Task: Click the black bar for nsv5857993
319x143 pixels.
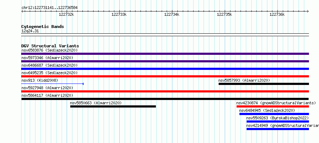Action: coord(264,84)
